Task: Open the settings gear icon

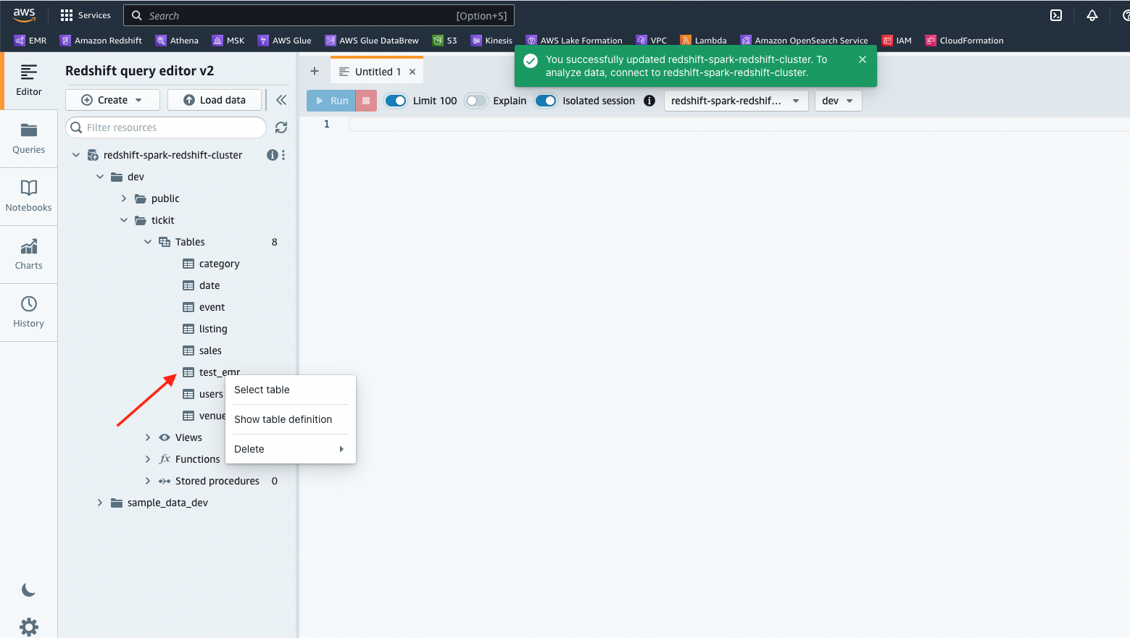Action: (29, 626)
